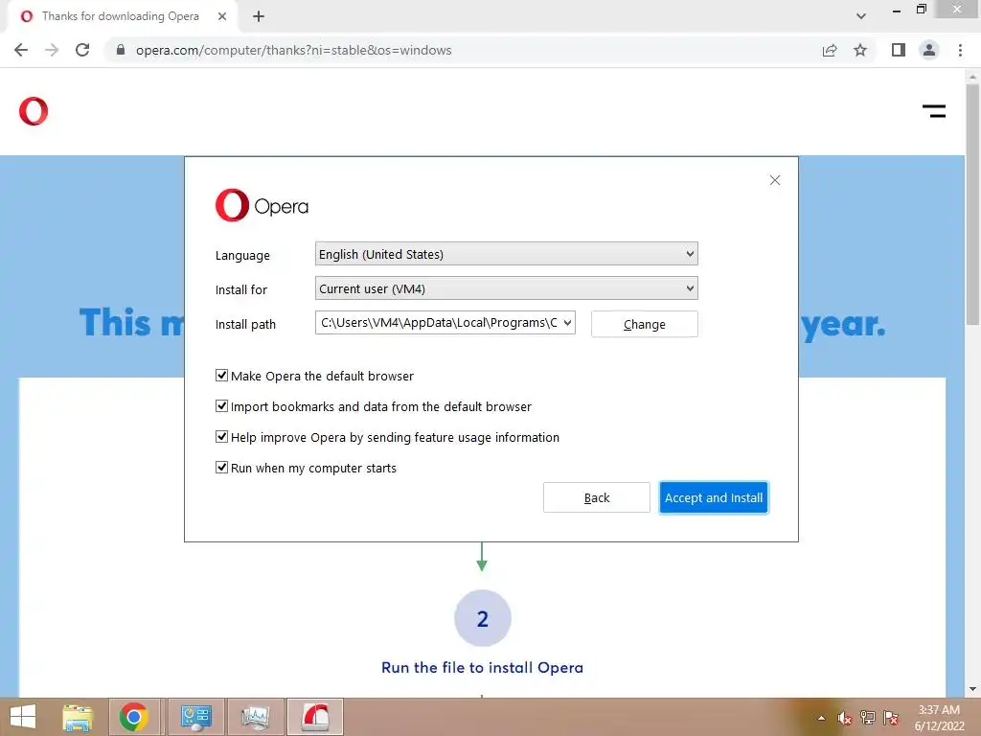Open the Chrome profile avatar menu
The width and height of the screenshot is (981, 736).
coord(929,50)
